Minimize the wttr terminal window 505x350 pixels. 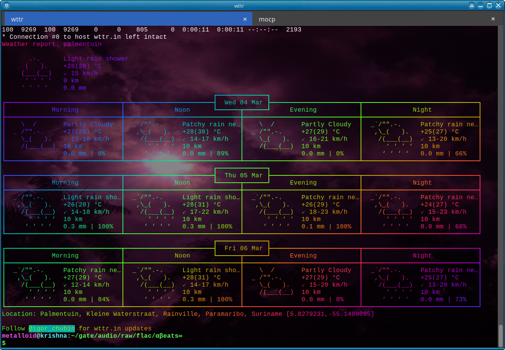481,5
